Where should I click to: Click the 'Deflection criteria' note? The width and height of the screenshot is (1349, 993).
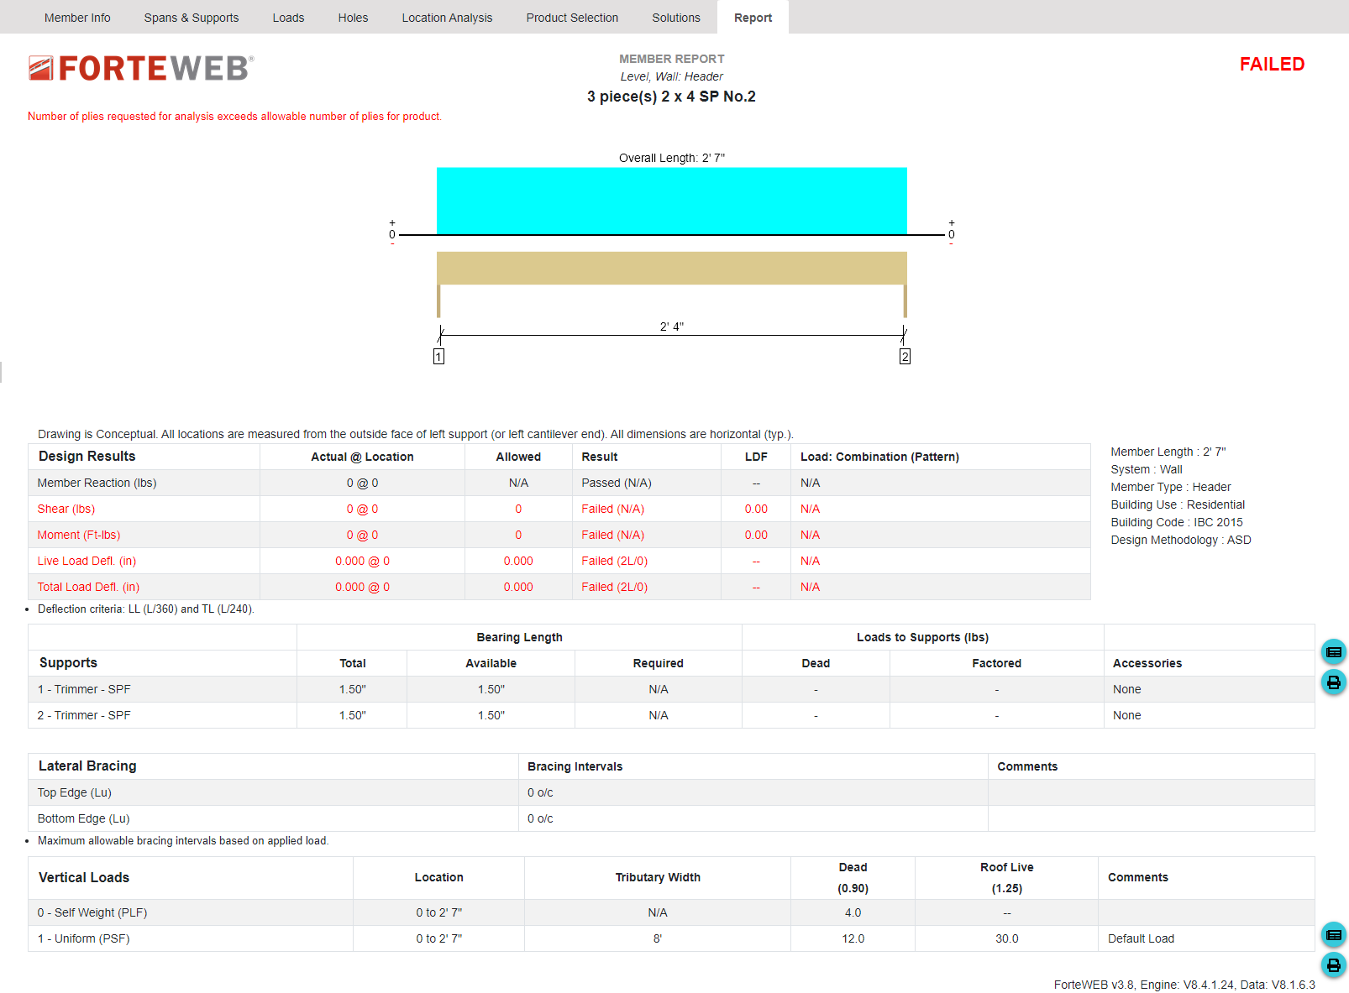click(145, 609)
